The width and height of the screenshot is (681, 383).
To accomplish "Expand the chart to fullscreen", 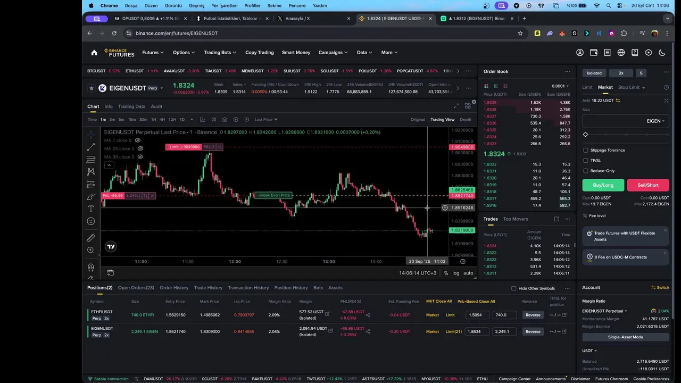I will [456, 106].
